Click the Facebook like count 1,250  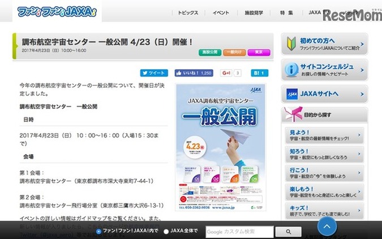click(207, 73)
